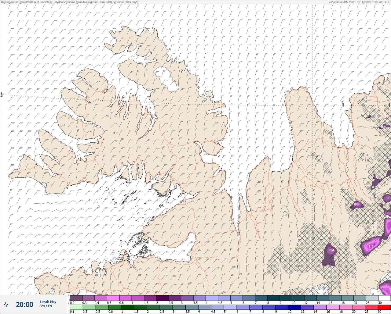This screenshot has width=391, height=314.
Task: Click the '0.1' label under the bottom legend row
Action: point(72,312)
